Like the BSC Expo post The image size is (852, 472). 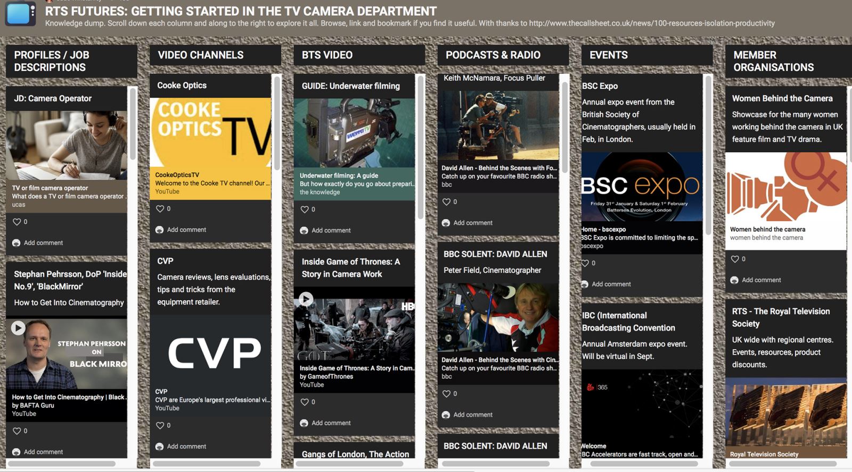pyautogui.click(x=586, y=263)
